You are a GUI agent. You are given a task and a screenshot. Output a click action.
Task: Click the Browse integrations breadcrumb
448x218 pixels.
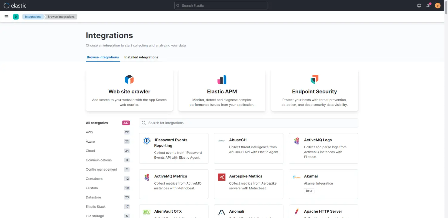(61, 17)
